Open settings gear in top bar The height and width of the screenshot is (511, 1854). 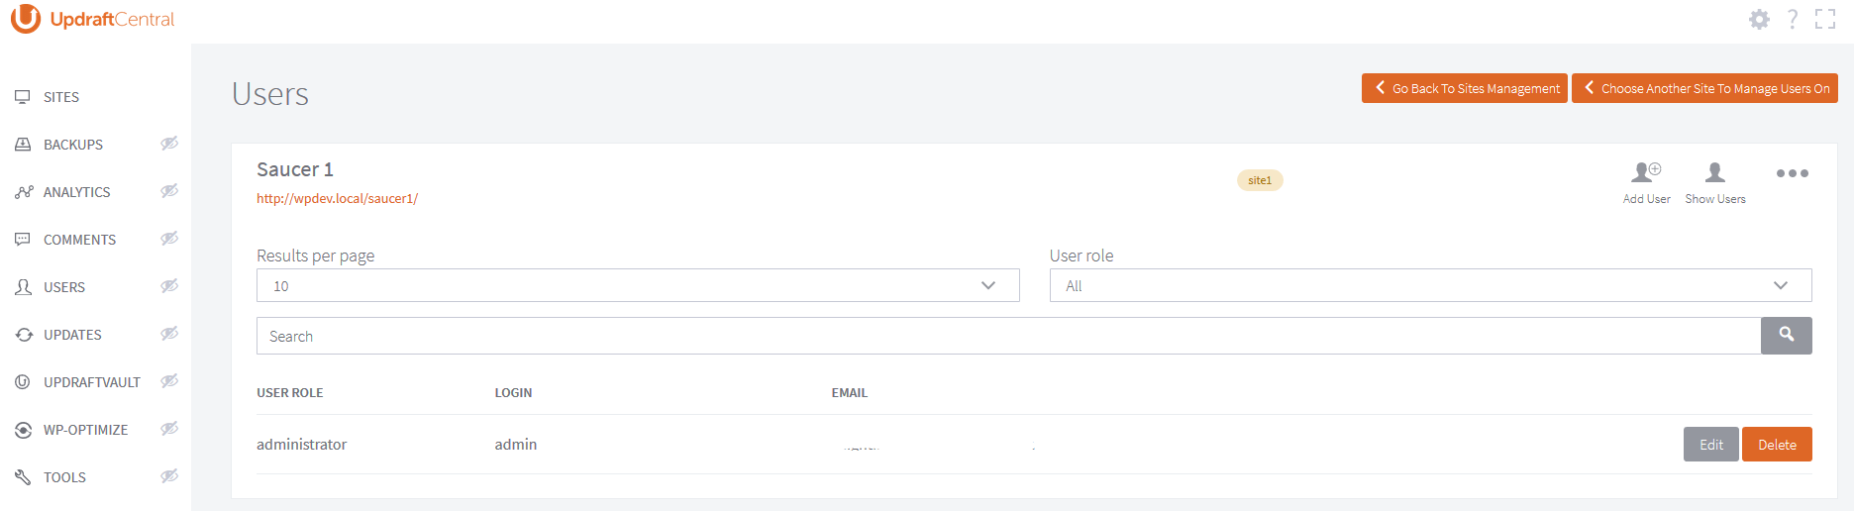(x=1759, y=20)
